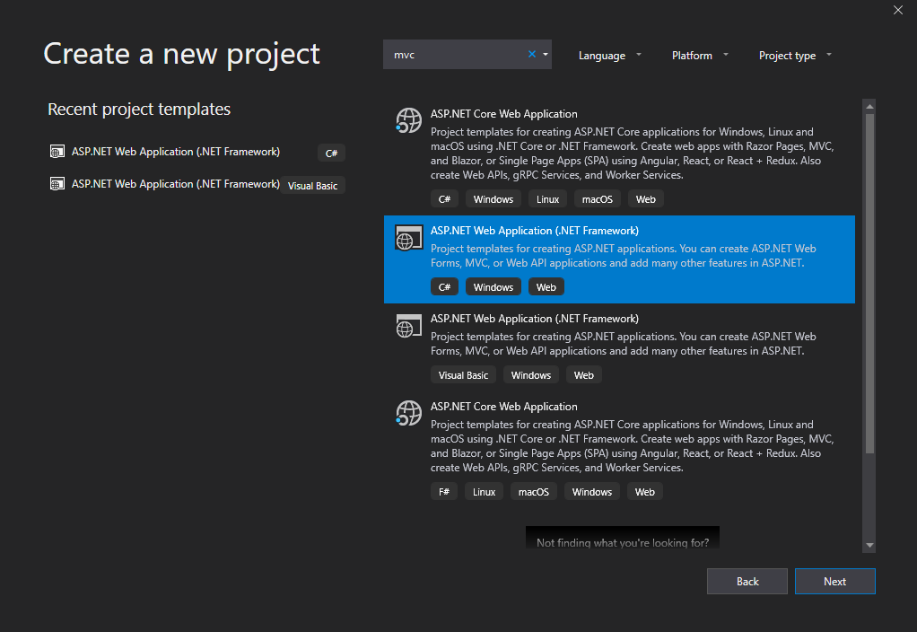Click the Linux tag on the first ASP.NET Core template

click(x=547, y=199)
